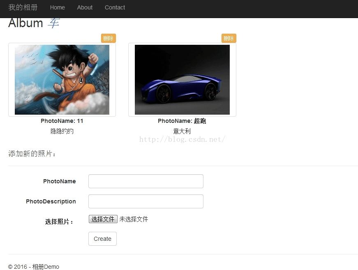Click the Album page heading

[25, 23]
